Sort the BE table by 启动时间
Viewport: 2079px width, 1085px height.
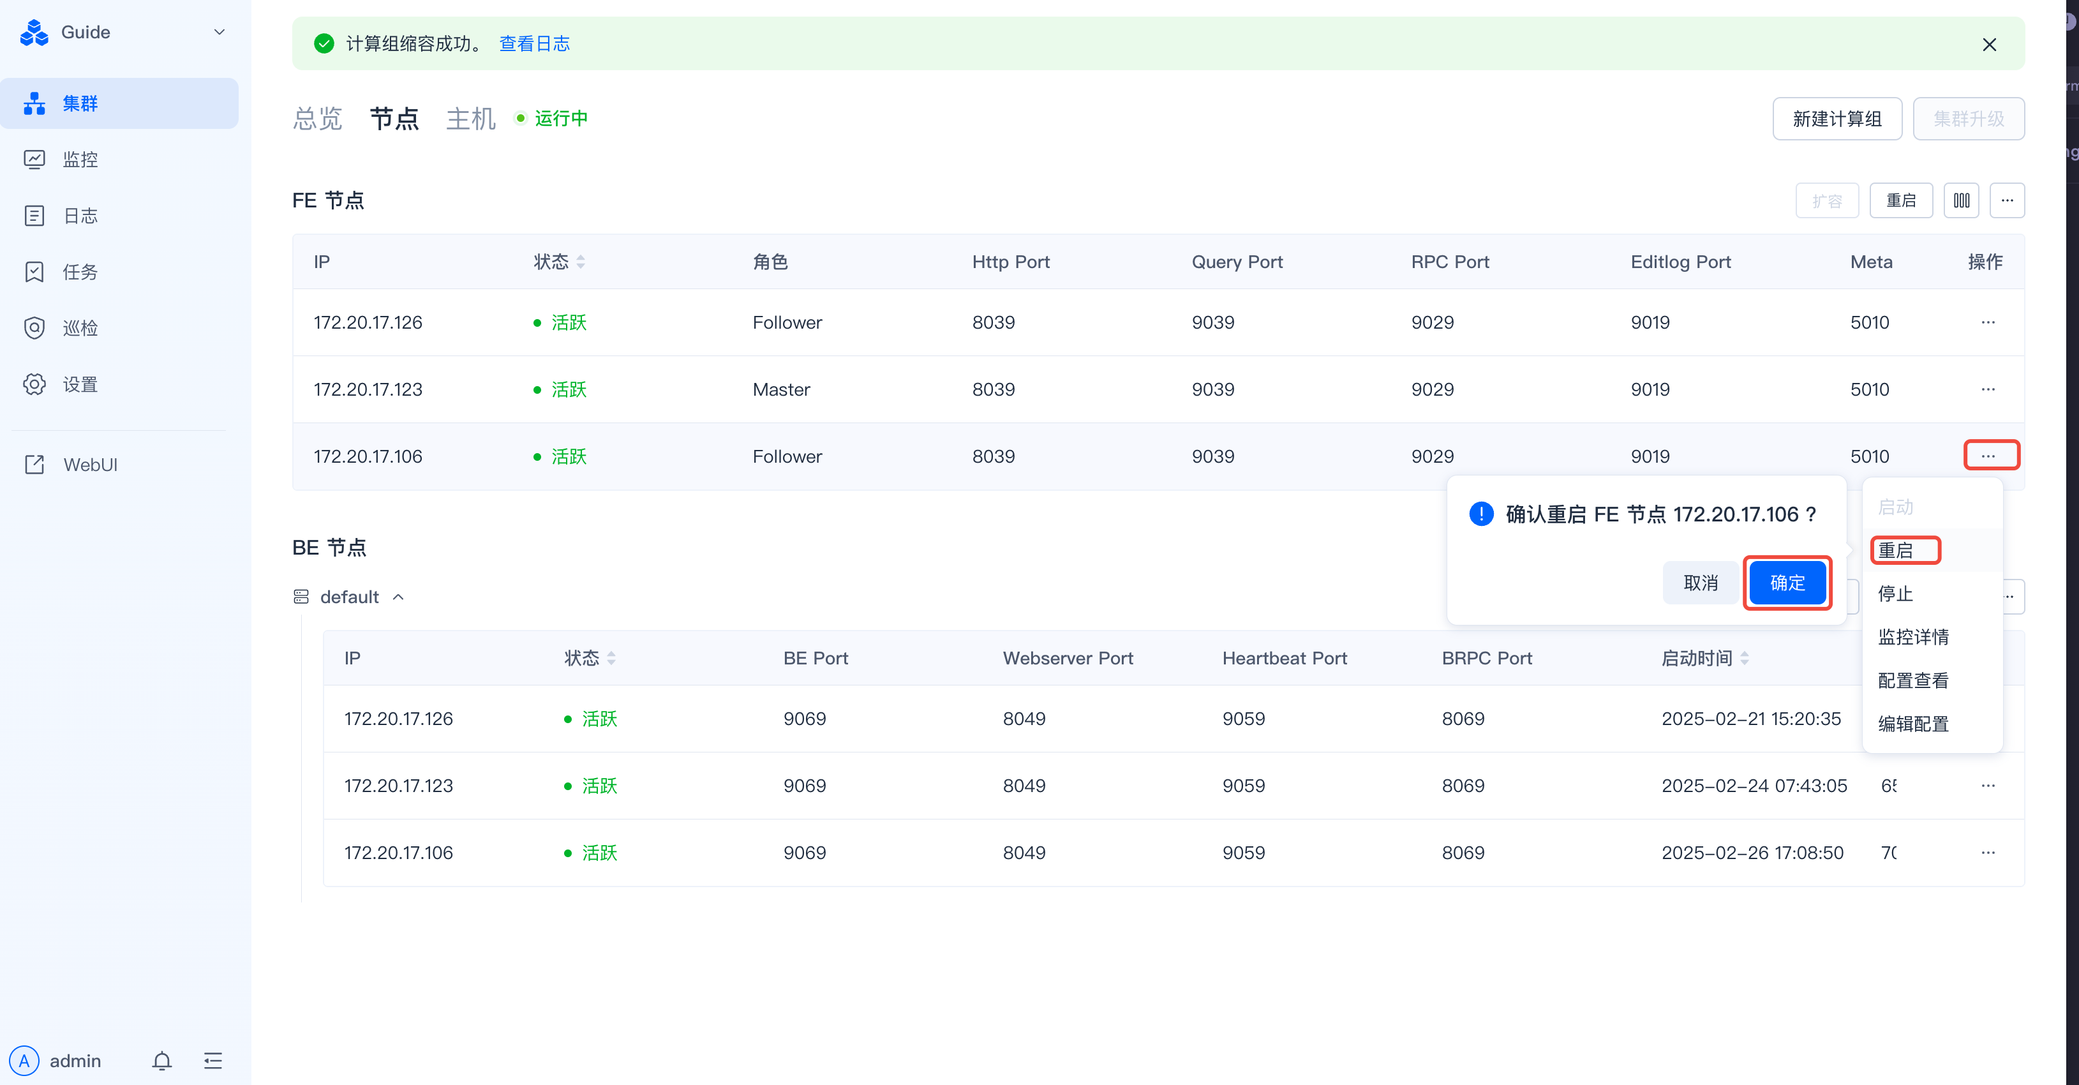tap(1744, 658)
